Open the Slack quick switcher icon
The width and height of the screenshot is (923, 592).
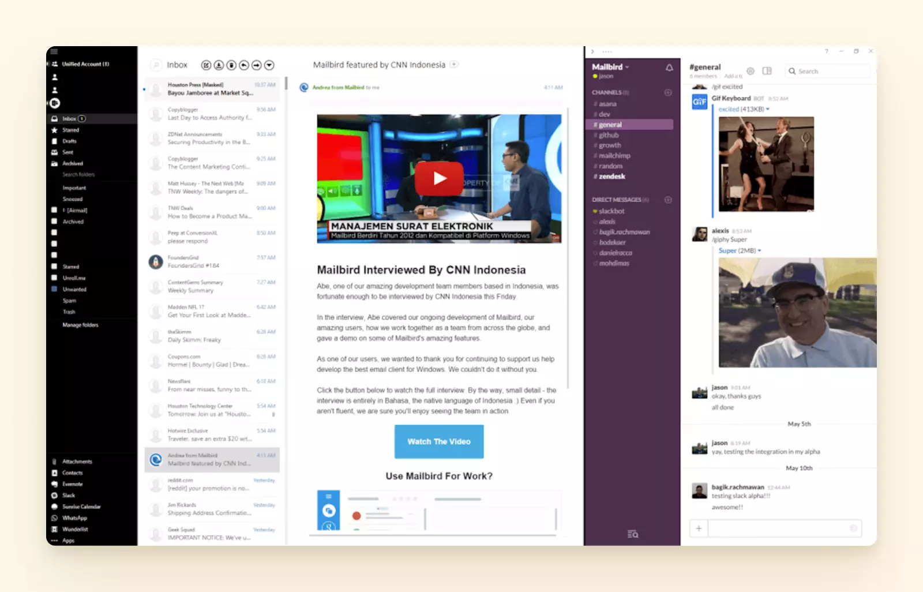coord(633,534)
